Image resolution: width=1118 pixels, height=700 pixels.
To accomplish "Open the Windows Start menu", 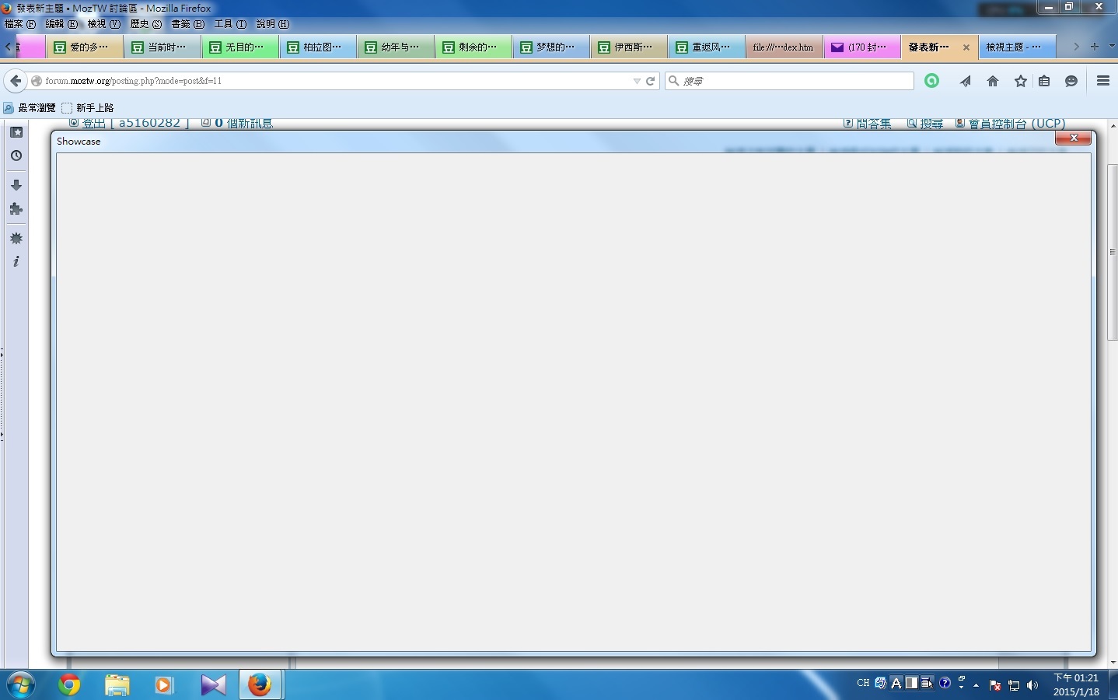I will (x=20, y=684).
